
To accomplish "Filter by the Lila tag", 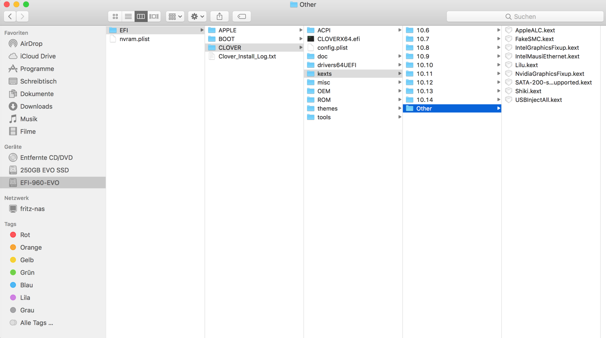I will point(53,298).
